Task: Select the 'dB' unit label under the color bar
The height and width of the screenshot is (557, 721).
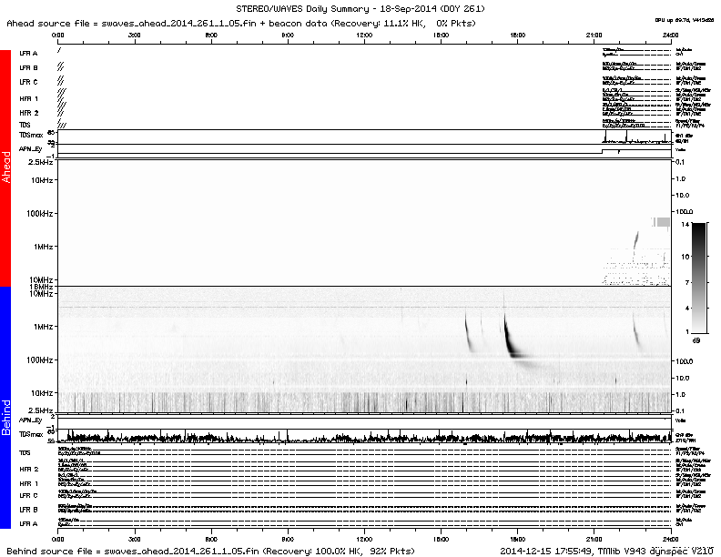Action: (696, 340)
